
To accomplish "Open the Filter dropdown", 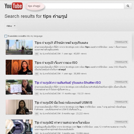I will [x=11, y=26].
